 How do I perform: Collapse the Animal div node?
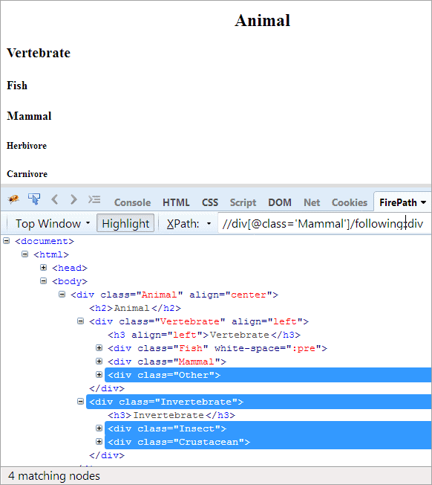(x=62, y=294)
